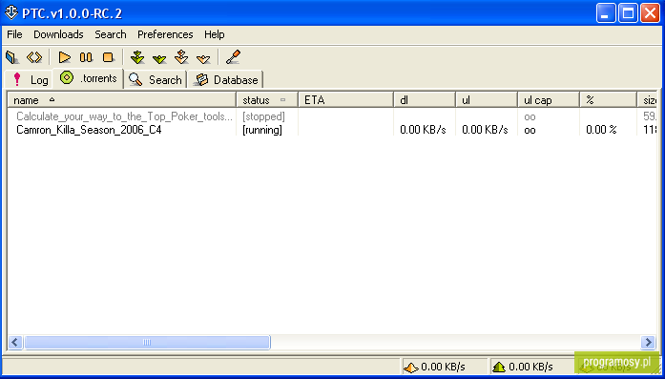Click the small sort indicator beside status
Viewport: 665px width, 379px height.
point(282,100)
